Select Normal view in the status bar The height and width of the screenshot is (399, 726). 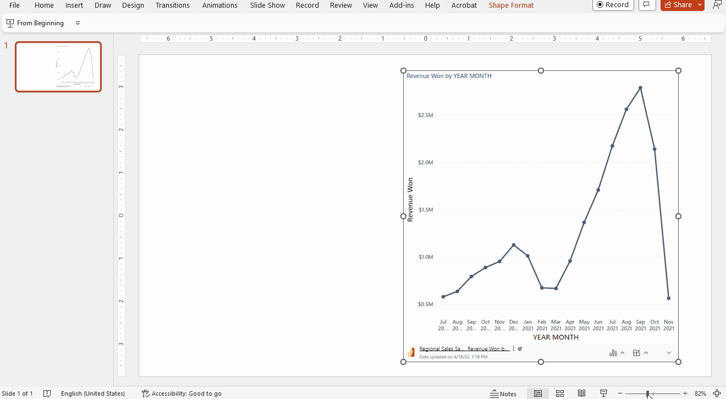537,394
